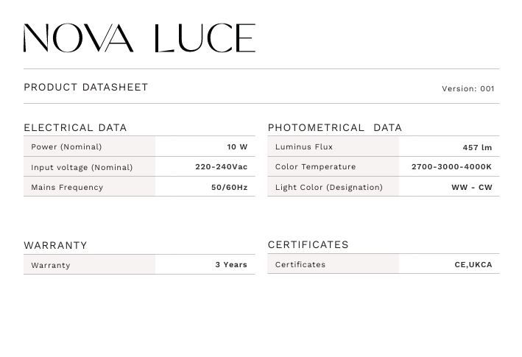
Task: Click the 50/60Hz frequency value
Action: 229,187
